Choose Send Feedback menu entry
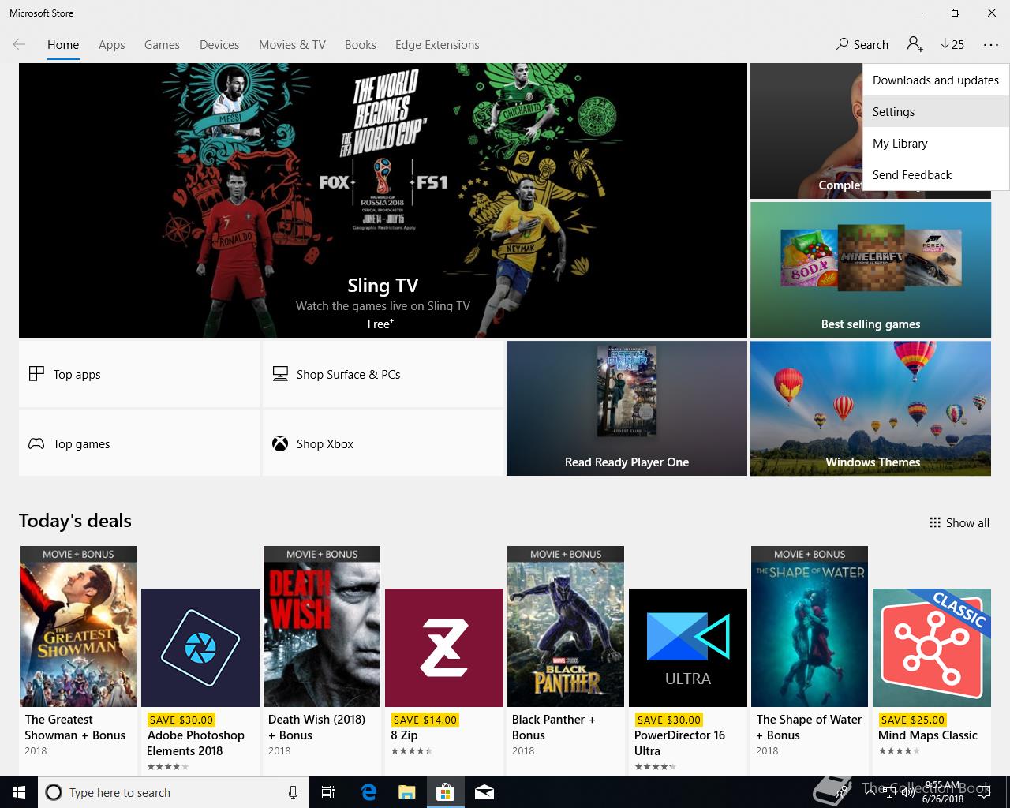Viewport: 1010px width, 808px height. [936, 175]
